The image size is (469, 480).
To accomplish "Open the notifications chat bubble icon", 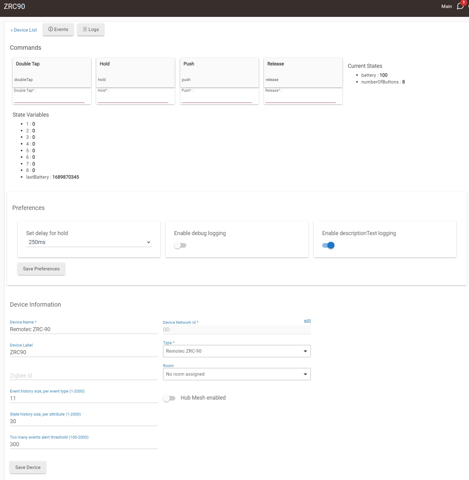I will pos(460,6).
